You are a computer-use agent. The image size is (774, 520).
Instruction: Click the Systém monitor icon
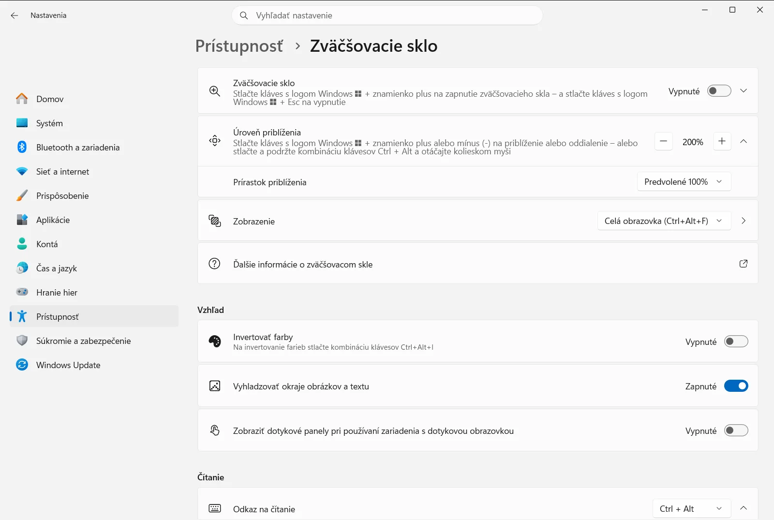coord(22,123)
